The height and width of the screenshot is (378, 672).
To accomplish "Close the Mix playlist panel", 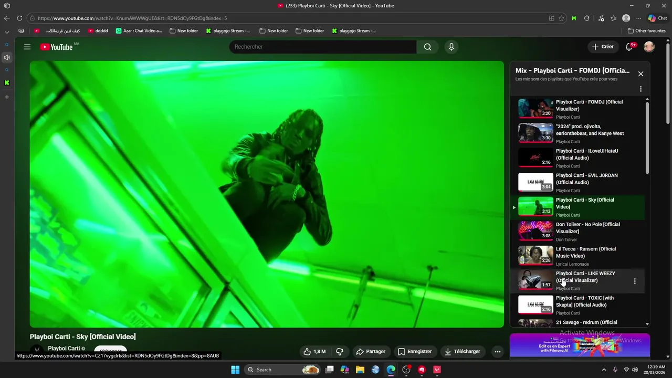I will click(x=640, y=74).
